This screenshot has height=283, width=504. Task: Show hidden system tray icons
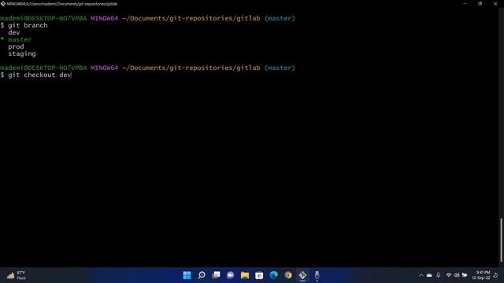421,275
